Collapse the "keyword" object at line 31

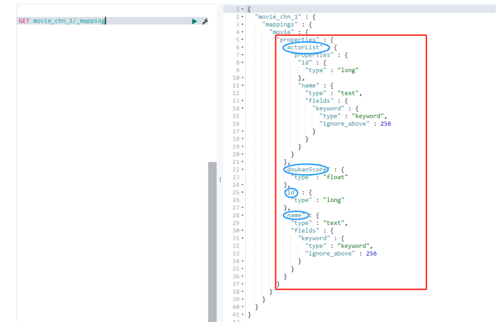[x=242, y=238]
